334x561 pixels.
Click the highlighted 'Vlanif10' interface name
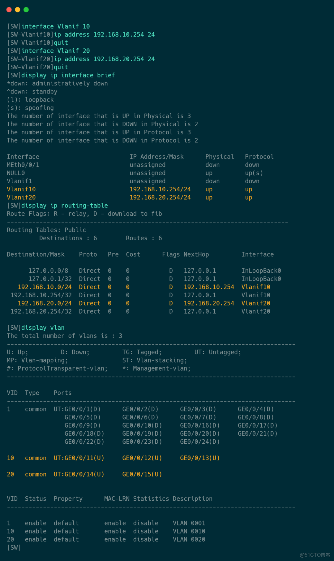click(21, 189)
